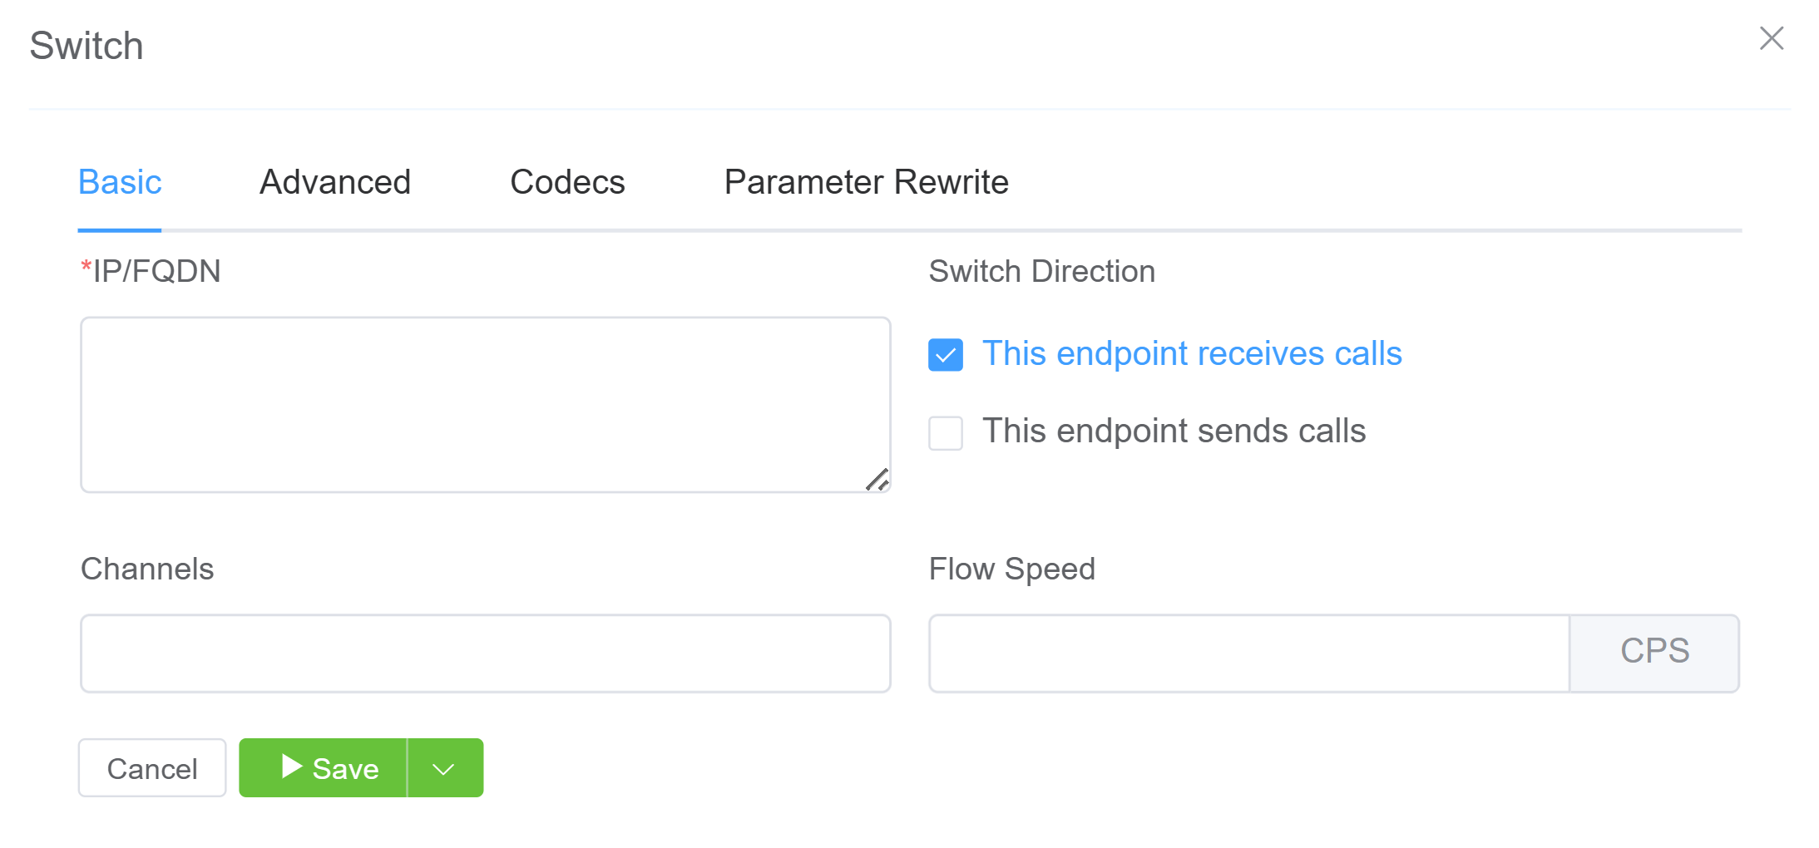Focus the Flow Speed input field
This screenshot has height=848, width=1819.
point(1248,653)
